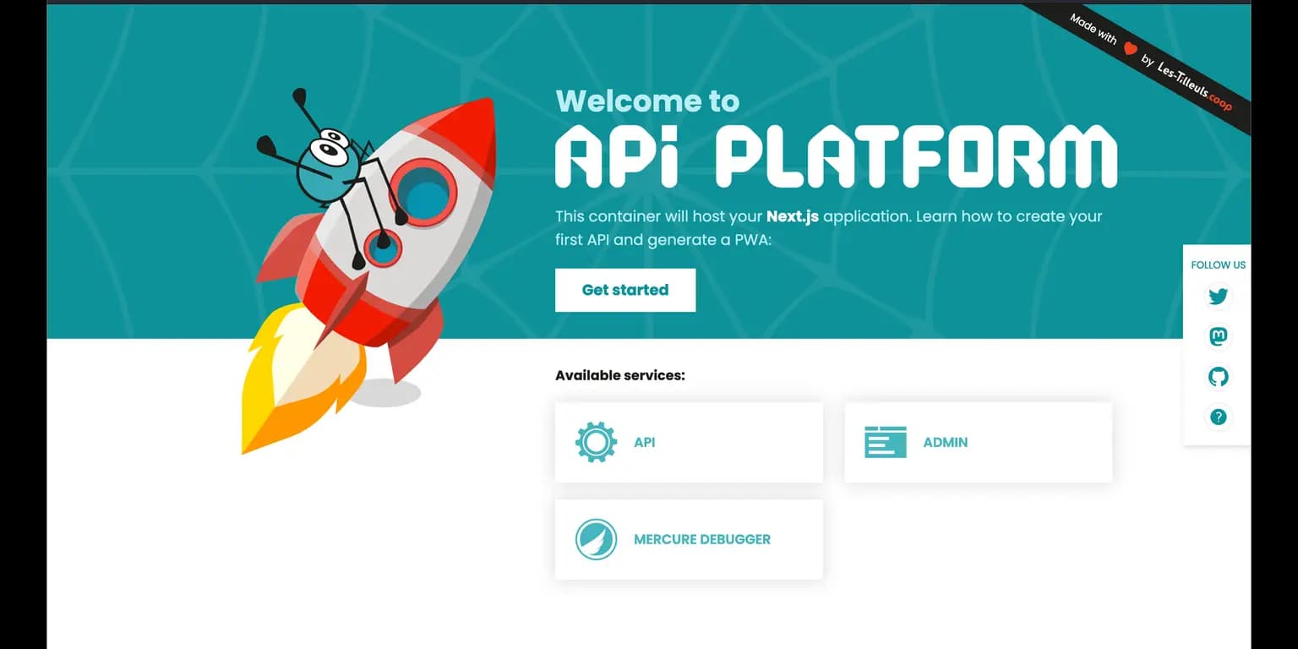
Task: Click the "Available services:" heading
Action: tap(620, 375)
